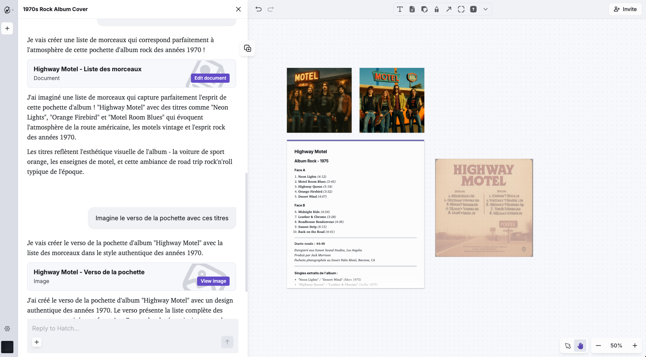This screenshot has height=357, width=646.
Task: Select the Highway Motel back cover thumbnail
Action: [484, 208]
